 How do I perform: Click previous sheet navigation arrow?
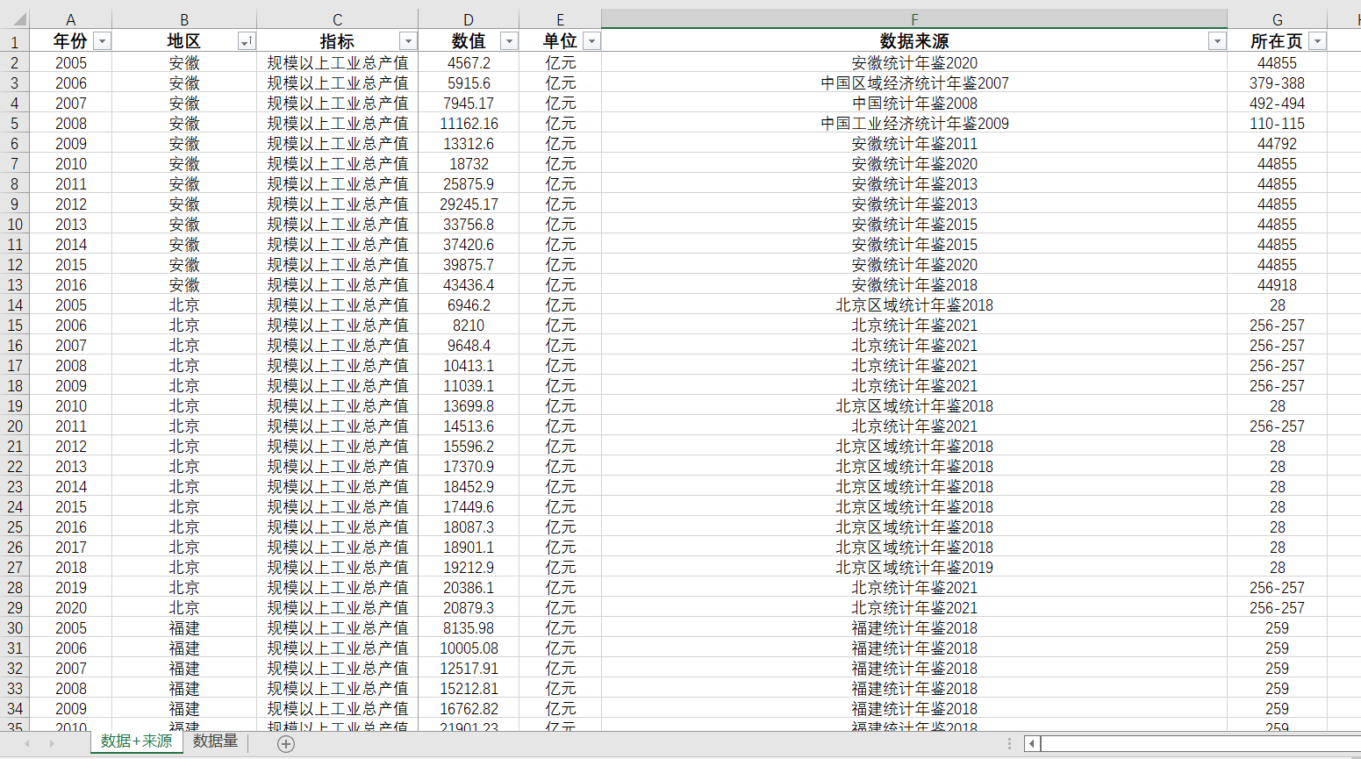(27, 743)
